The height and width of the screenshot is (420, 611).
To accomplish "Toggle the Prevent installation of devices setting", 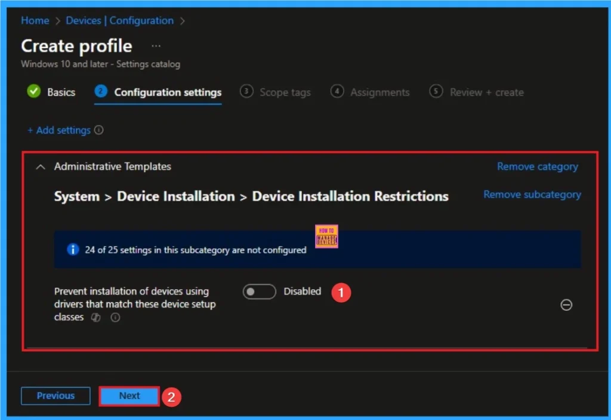I will coord(259,291).
